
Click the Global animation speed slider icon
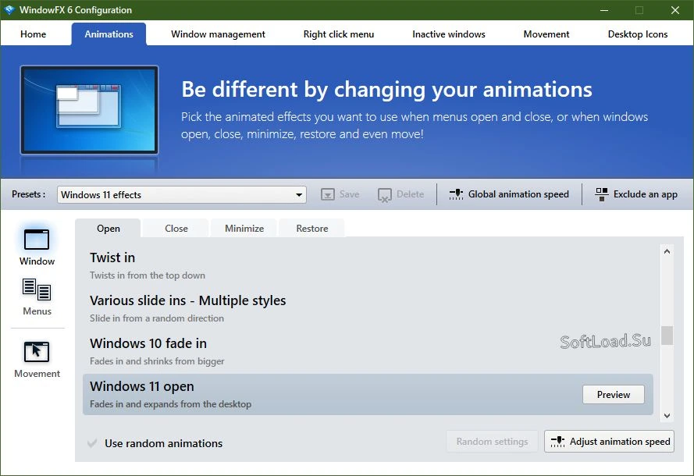(x=456, y=194)
